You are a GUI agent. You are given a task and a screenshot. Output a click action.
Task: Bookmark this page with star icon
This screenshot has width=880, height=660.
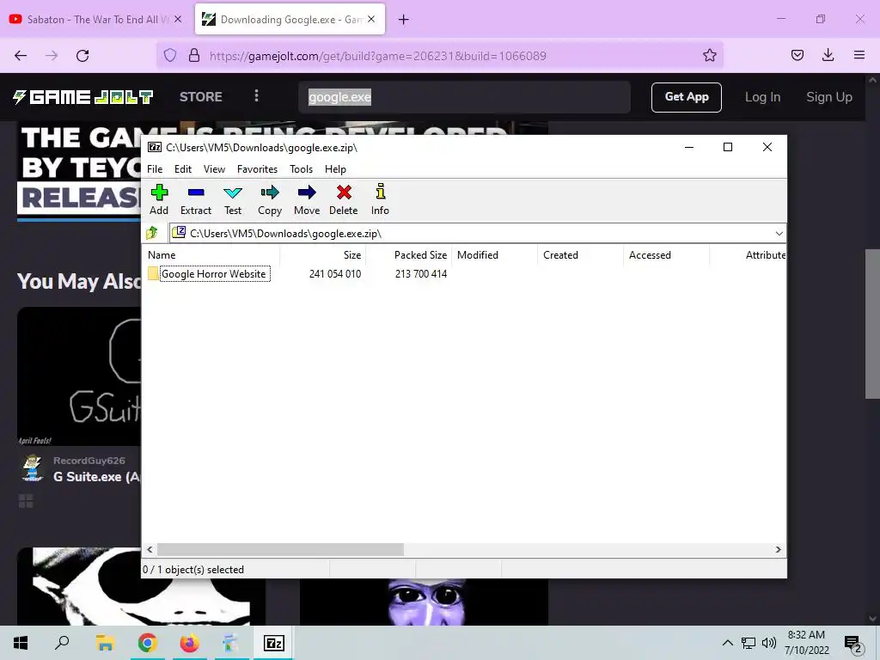tap(709, 56)
